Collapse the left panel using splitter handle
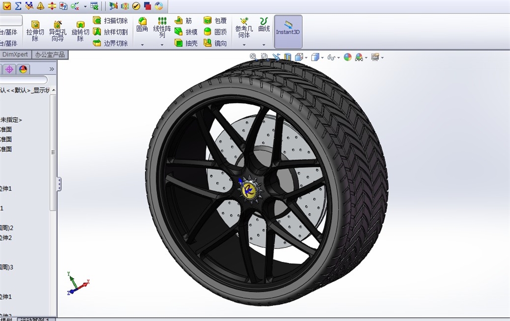510x321 pixels. (x=59, y=184)
